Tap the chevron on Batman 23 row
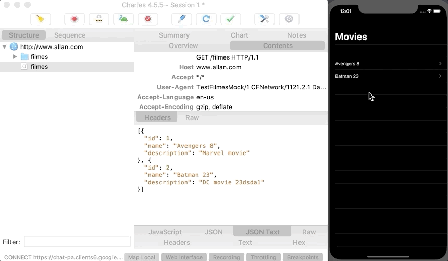 [x=440, y=76]
